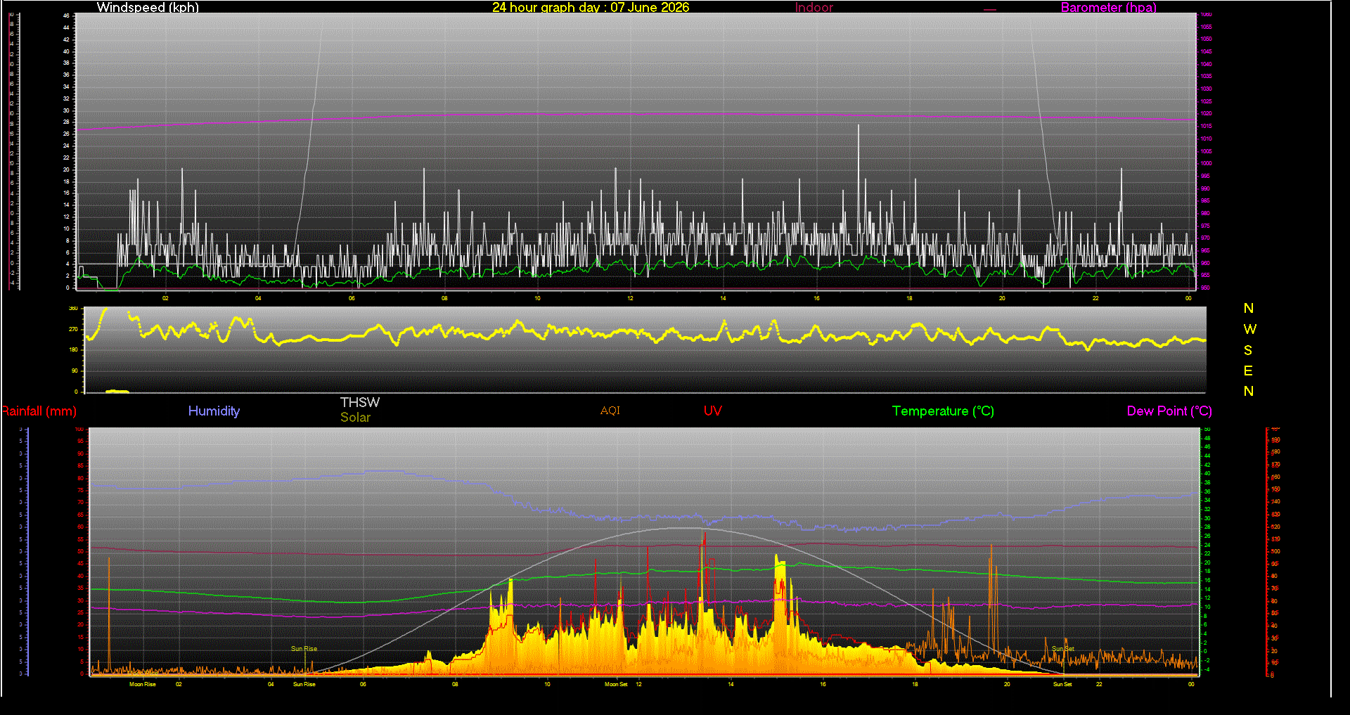
Task: Click the Windspeed (kph) chart label
Action: [x=148, y=7]
